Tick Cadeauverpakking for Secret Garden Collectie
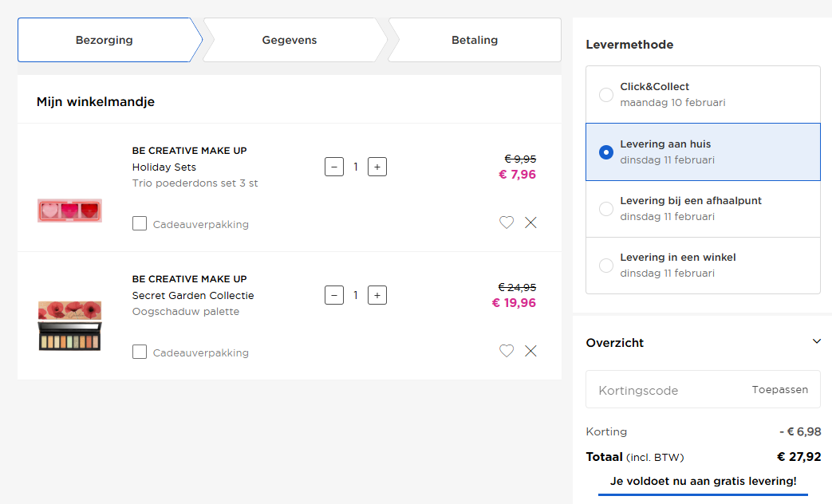 point(140,352)
